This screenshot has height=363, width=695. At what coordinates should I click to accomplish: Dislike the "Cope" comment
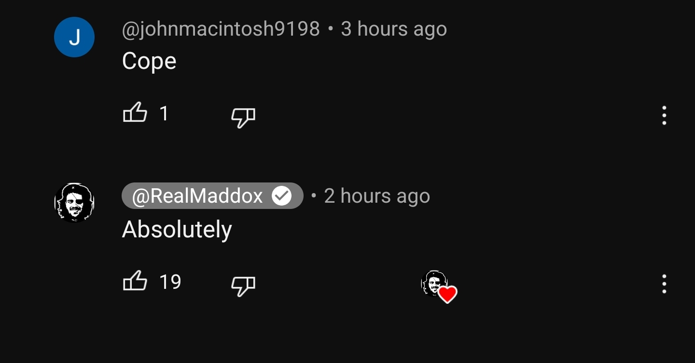click(x=243, y=117)
